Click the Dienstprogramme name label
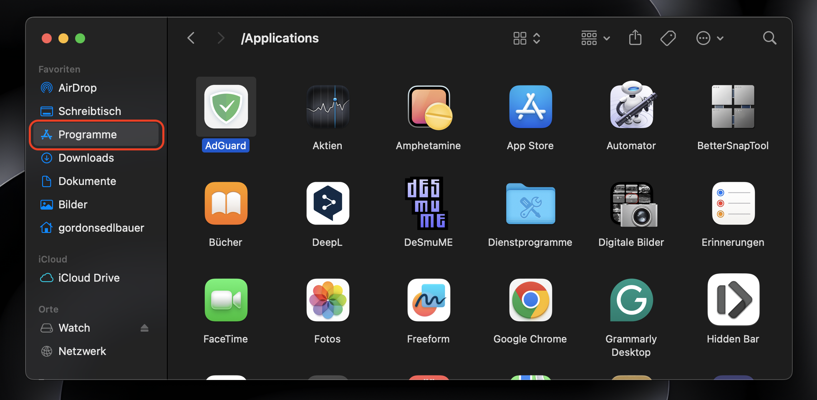The width and height of the screenshot is (817, 400). (530, 242)
